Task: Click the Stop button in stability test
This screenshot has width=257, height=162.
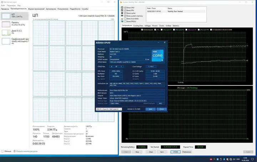Action: click(x=137, y=152)
